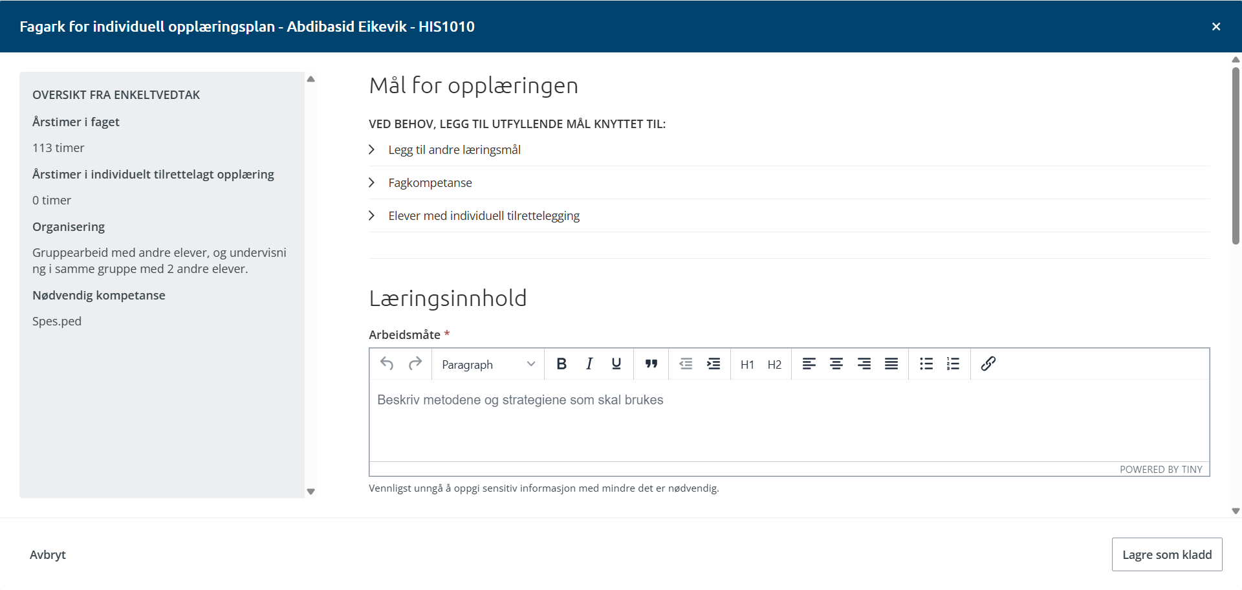This screenshot has width=1242, height=590.
Task: Click main scrollbar up arrow
Action: coord(1236,60)
